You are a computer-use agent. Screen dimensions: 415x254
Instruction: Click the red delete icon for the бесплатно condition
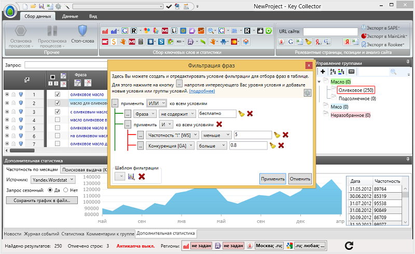coord(250,113)
